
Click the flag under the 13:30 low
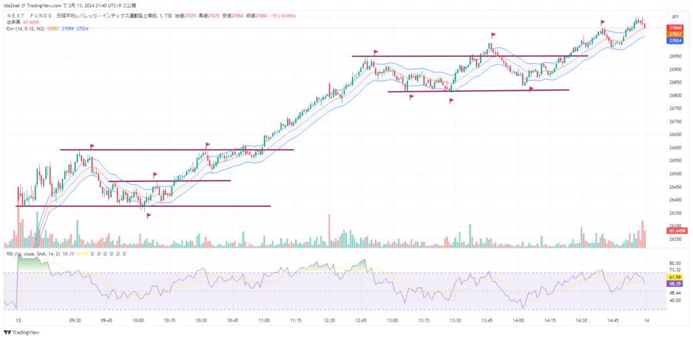pyautogui.click(x=451, y=101)
